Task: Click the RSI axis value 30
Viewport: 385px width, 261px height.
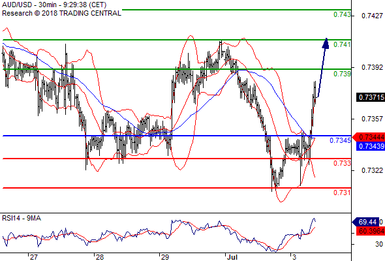Action: [x=379, y=244]
